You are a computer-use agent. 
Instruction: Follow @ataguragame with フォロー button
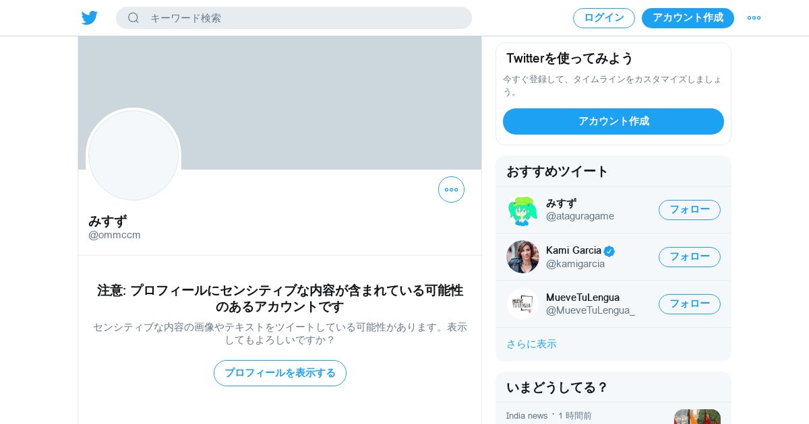pyautogui.click(x=690, y=210)
